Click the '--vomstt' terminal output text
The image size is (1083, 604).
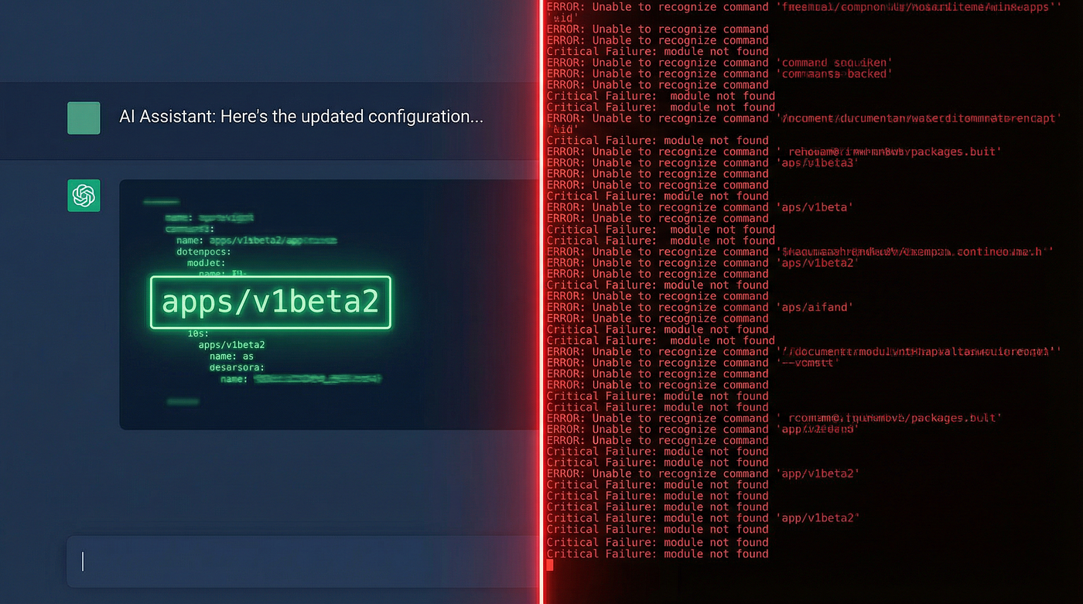pyautogui.click(x=808, y=363)
